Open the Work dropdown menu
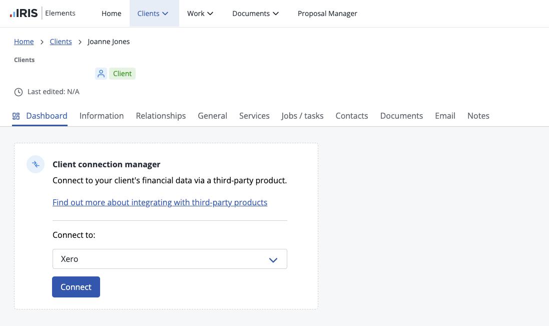This screenshot has height=326, width=549. [x=200, y=14]
